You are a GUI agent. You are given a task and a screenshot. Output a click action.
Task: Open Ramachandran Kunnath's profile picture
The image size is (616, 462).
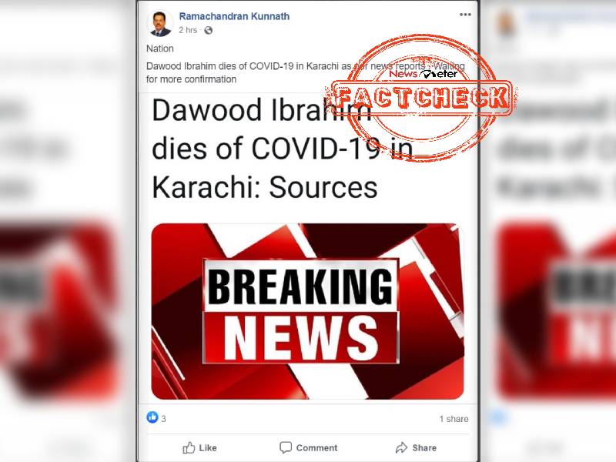point(160,24)
